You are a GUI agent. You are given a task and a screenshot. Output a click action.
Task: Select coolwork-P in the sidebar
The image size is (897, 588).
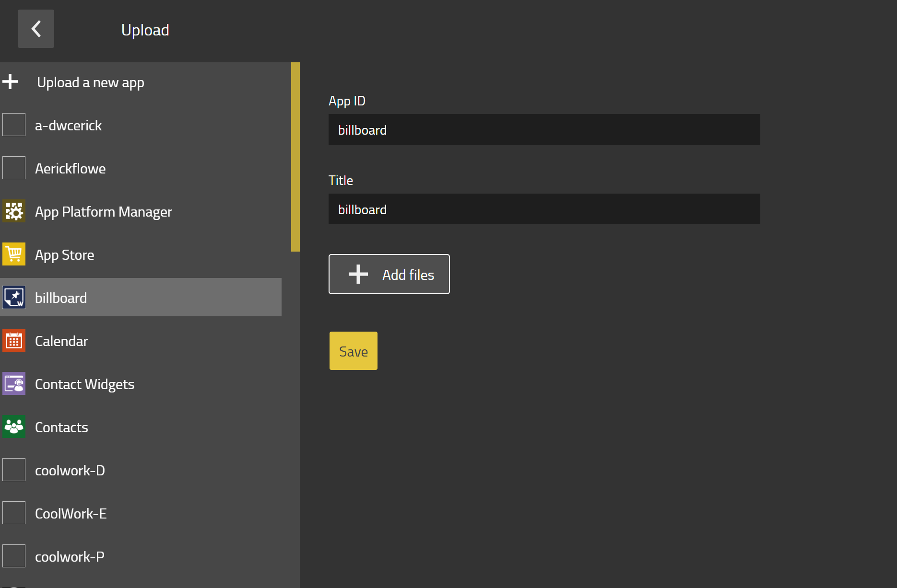[70, 556]
